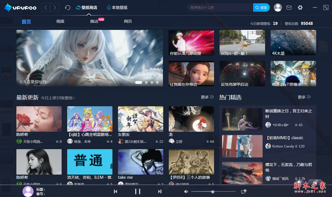Screen dimensions: 332x197
Task: Click the upupoo logo icon
Action: 7,7
